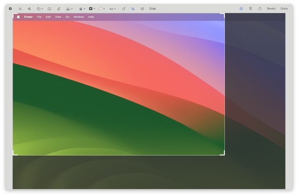This screenshot has height=196, width=298.
Task: Select the Draw tool
Action: click(29, 8)
